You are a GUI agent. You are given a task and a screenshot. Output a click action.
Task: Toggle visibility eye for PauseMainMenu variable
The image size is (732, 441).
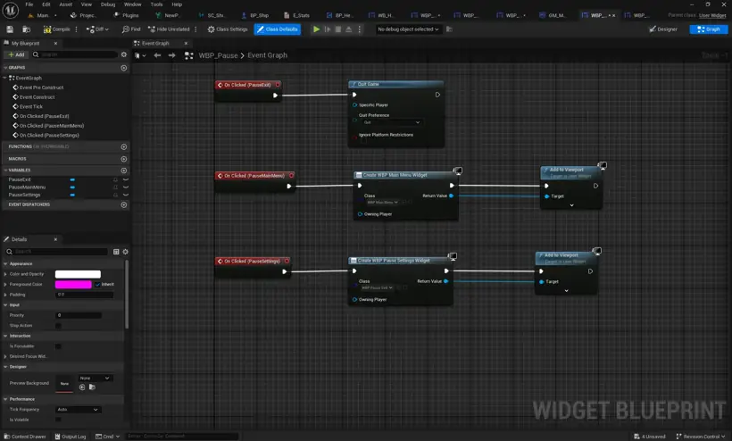coord(126,187)
